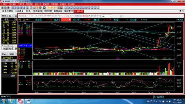Select the circle drawing tool
This screenshot has width=185, height=104.
pos(81,16)
